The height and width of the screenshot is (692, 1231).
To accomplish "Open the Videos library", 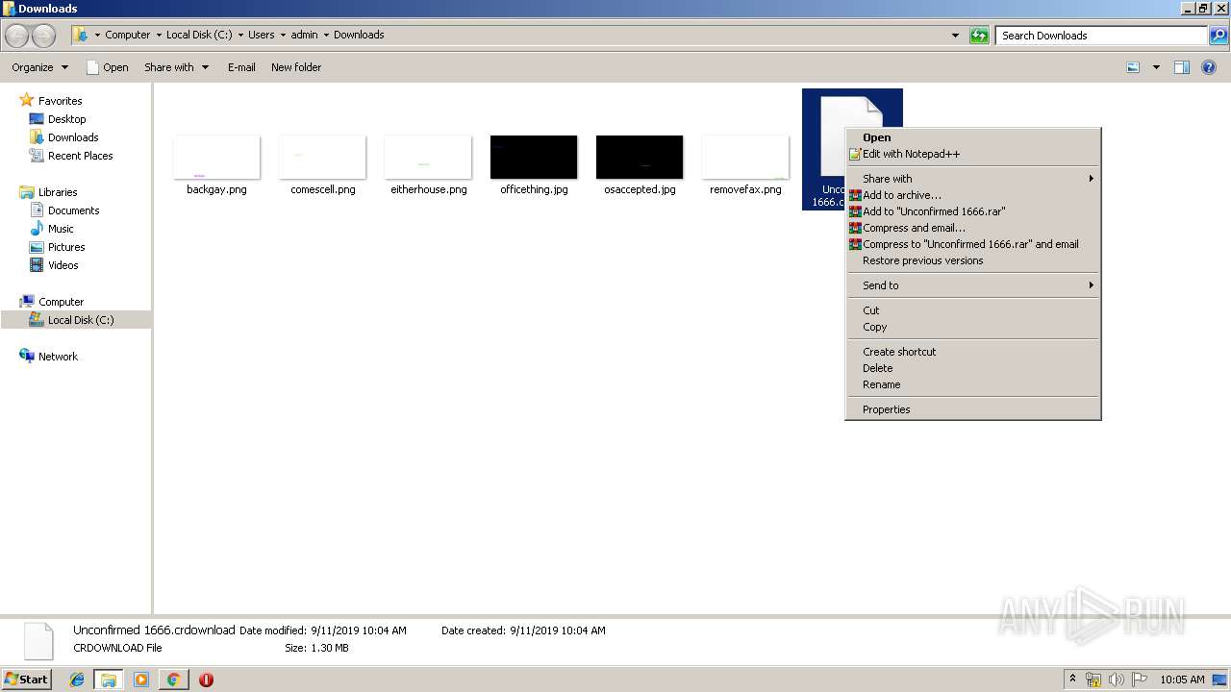I will [63, 265].
